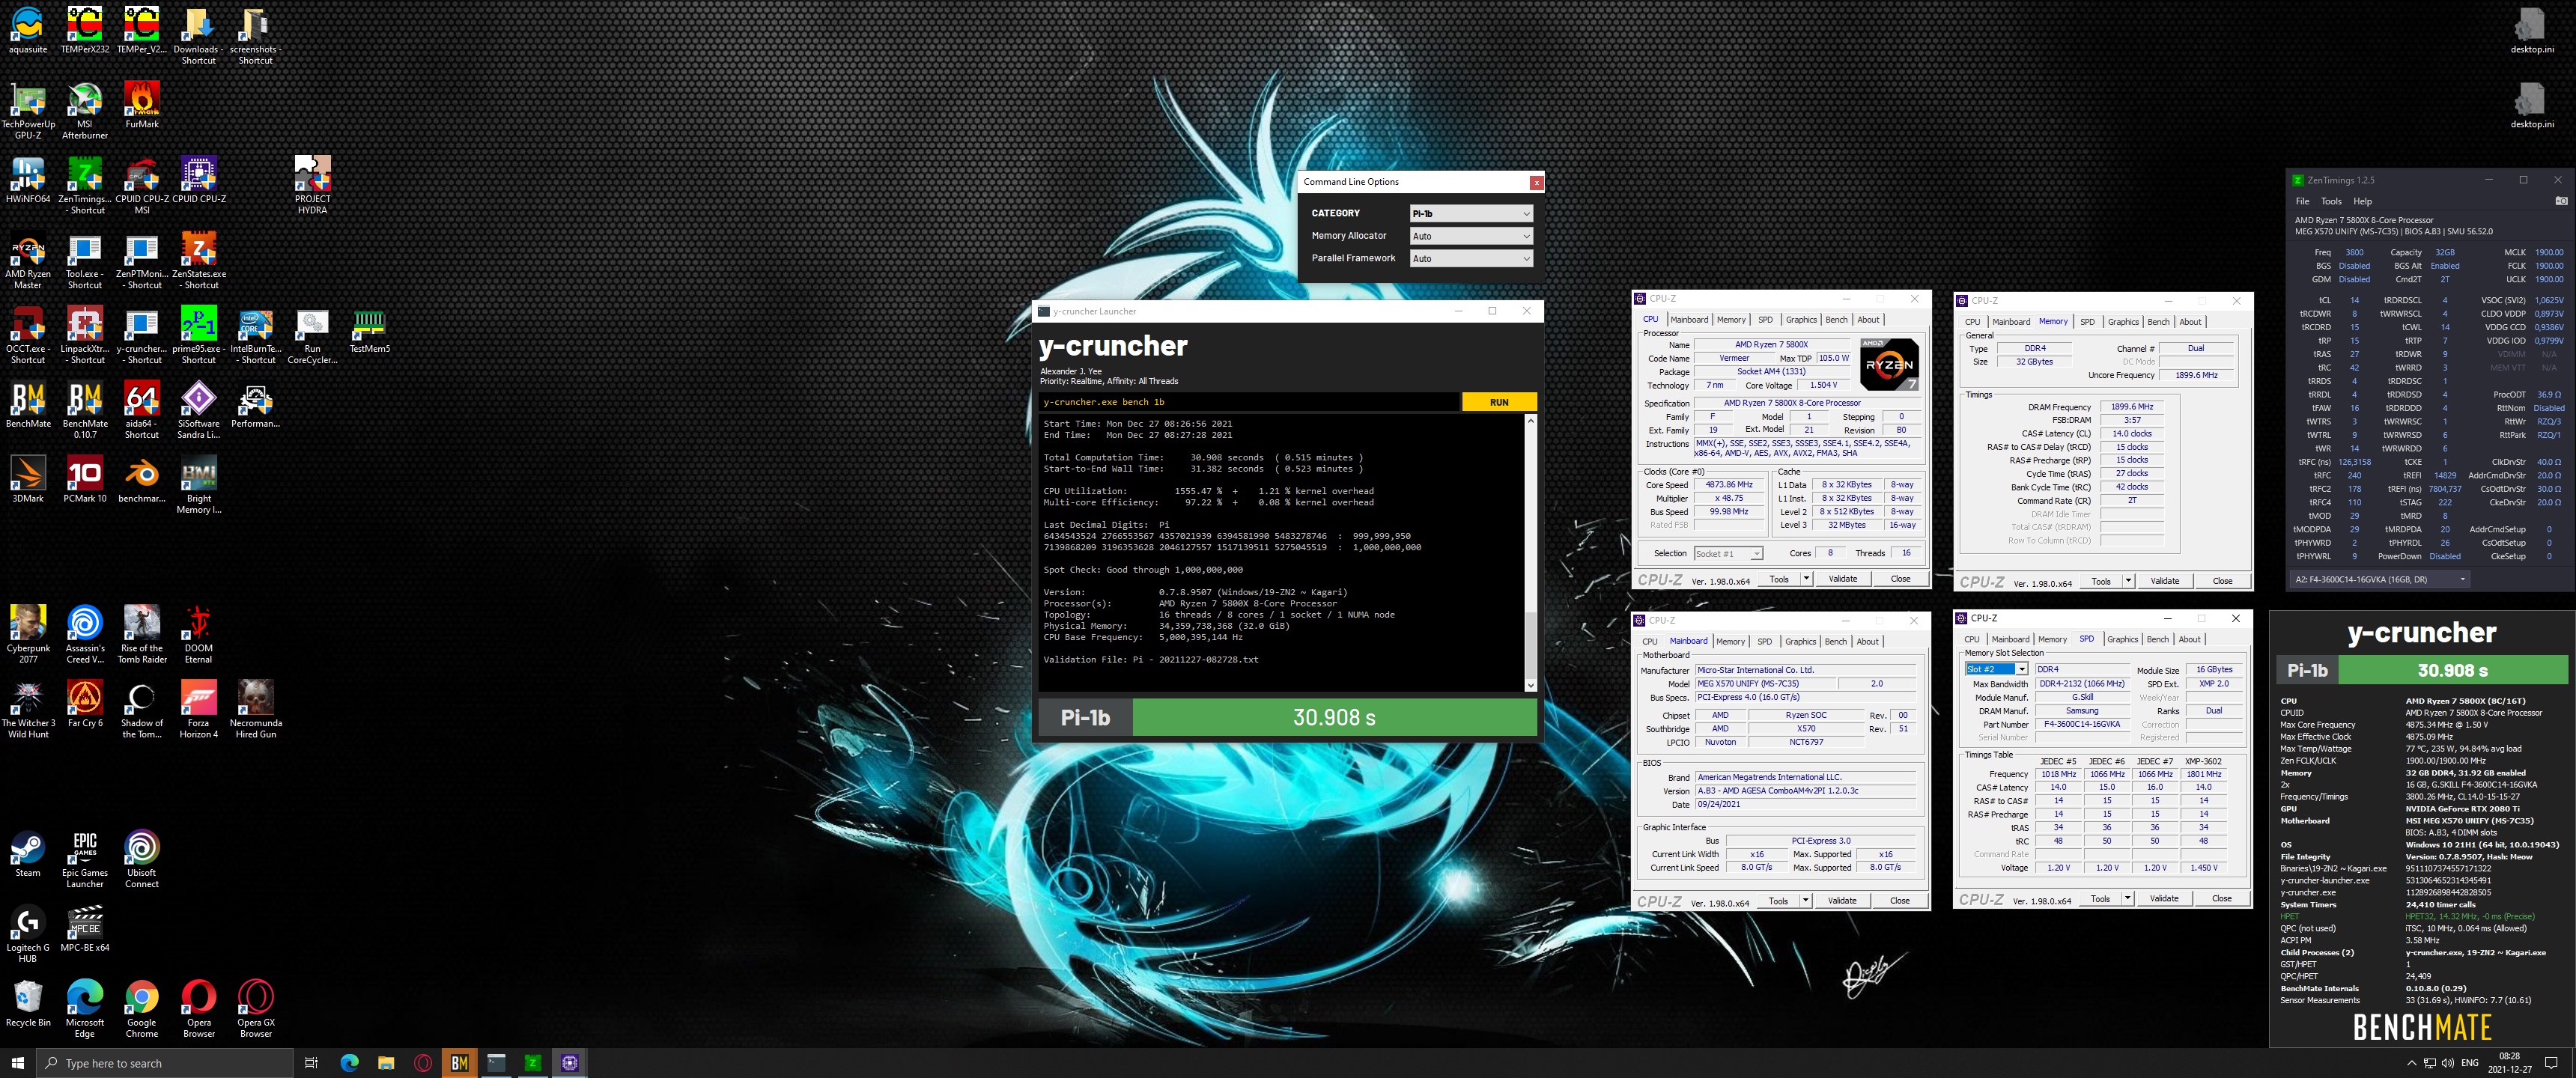
Task: Open Socket #1 selection dropdown in CPU-Z
Action: 1728,553
